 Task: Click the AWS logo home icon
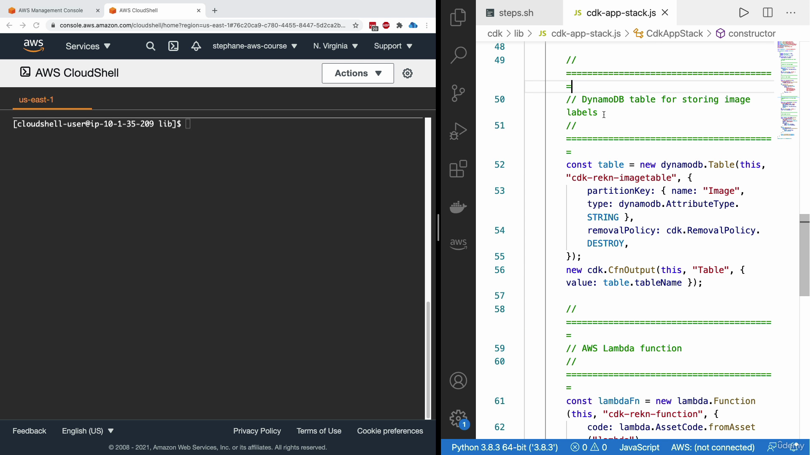(x=33, y=46)
